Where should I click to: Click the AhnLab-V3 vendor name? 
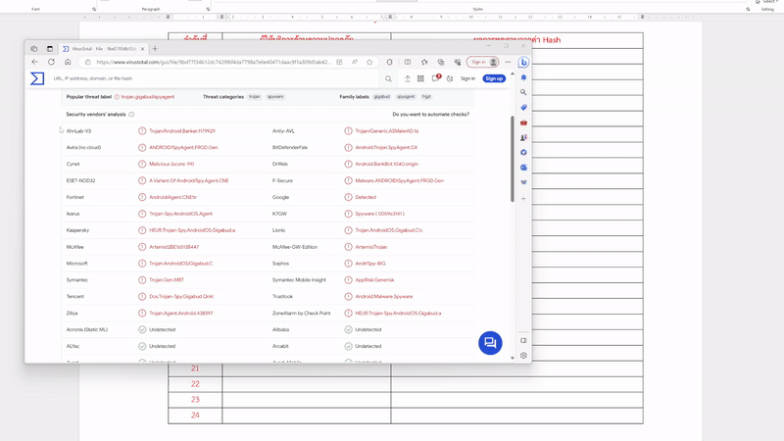(78, 131)
